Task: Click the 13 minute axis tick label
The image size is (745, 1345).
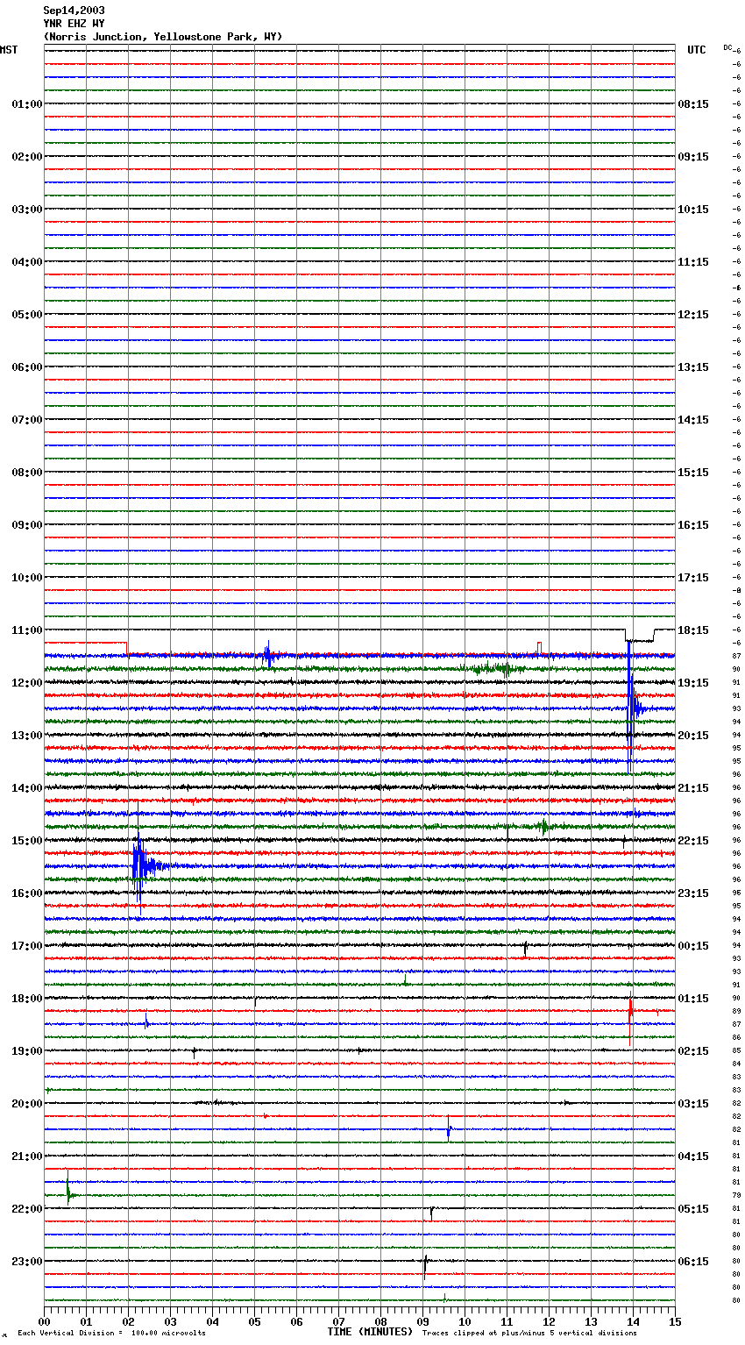Action: coord(592,1322)
